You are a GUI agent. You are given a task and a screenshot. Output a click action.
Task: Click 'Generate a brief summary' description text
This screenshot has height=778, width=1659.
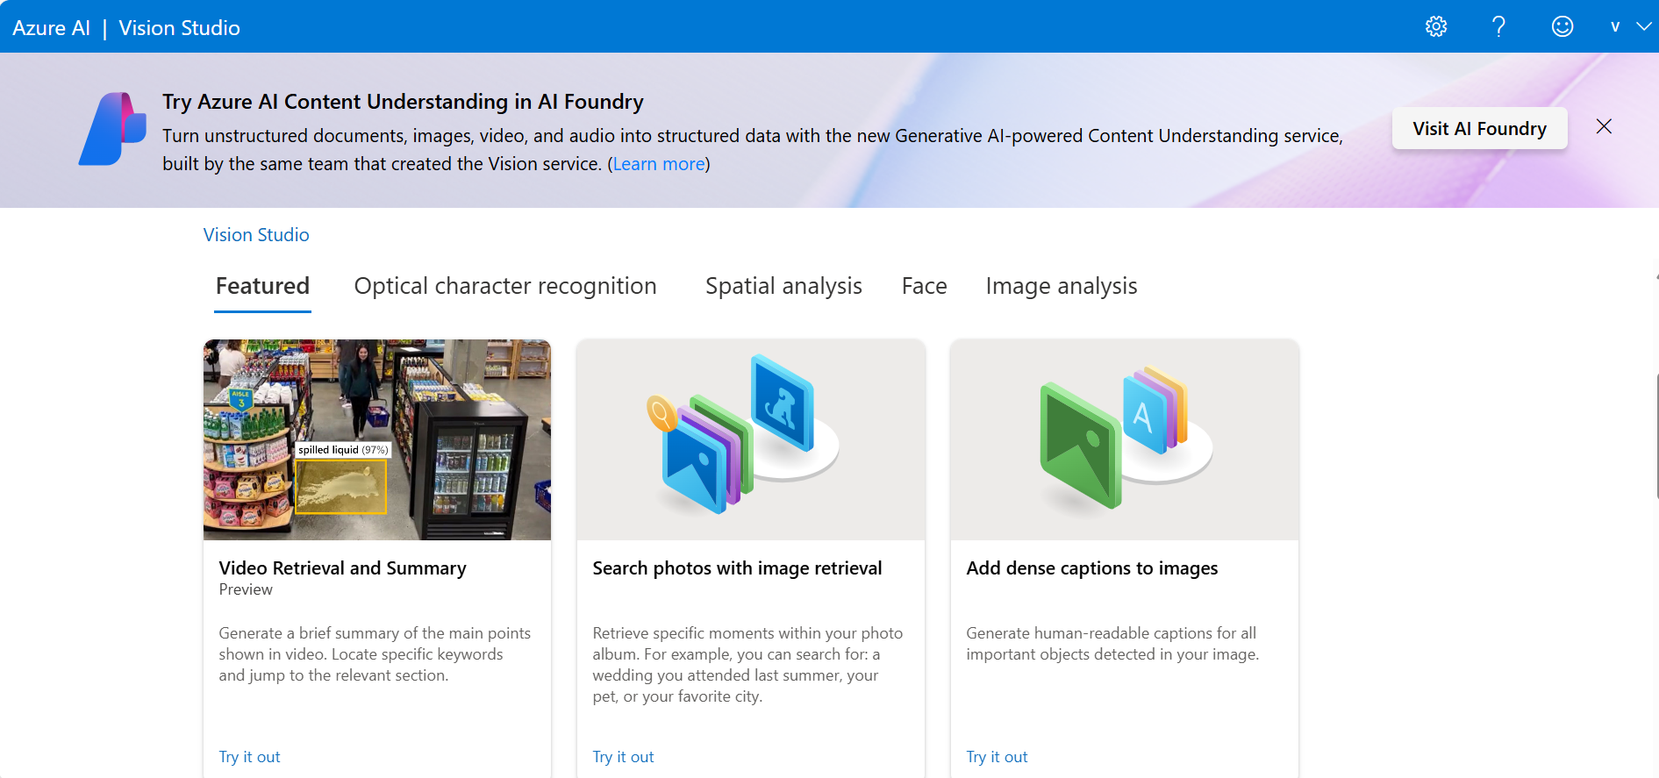(x=375, y=654)
